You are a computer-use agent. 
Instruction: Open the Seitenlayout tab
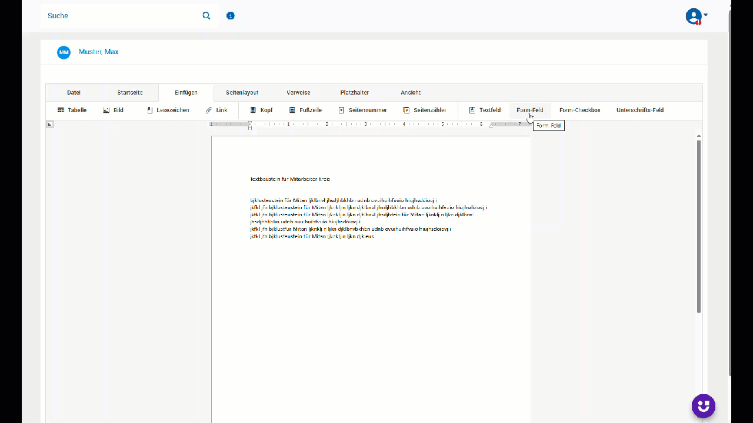pyautogui.click(x=242, y=93)
